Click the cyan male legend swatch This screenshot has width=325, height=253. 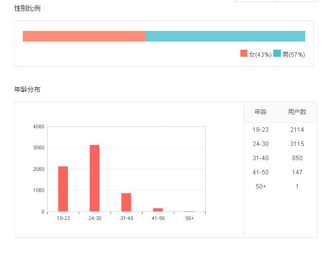pos(277,54)
